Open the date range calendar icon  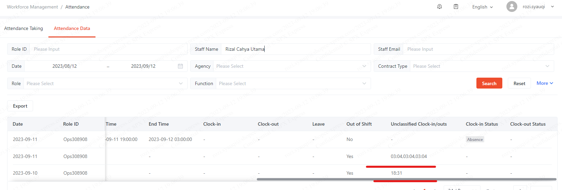click(180, 66)
